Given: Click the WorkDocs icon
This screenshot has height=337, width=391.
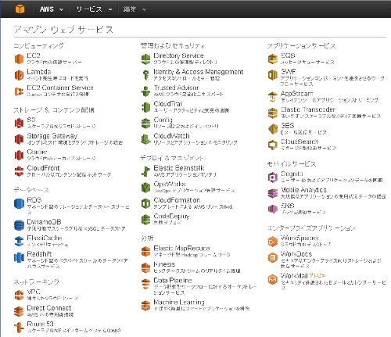Looking at the screenshot, I should click(x=273, y=258).
